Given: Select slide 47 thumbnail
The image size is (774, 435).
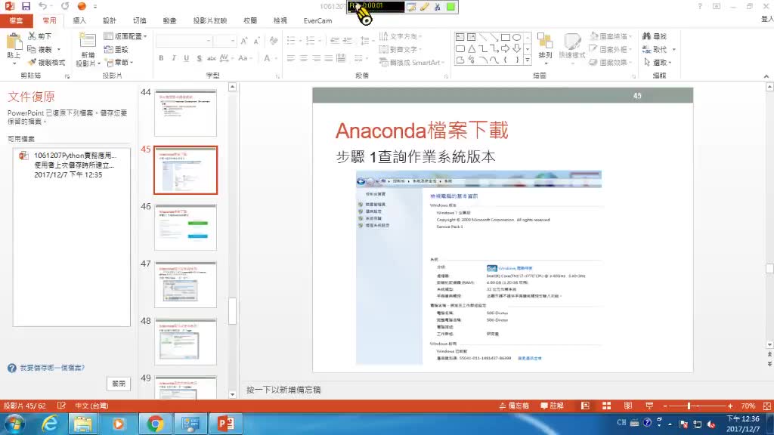Looking at the screenshot, I should (185, 285).
